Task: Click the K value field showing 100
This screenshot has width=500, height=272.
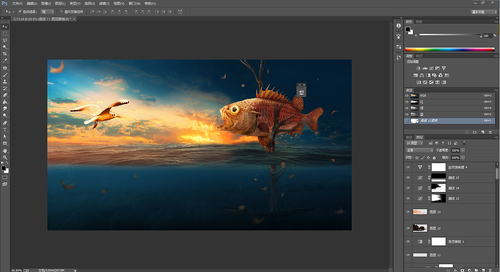Action: coord(487,36)
